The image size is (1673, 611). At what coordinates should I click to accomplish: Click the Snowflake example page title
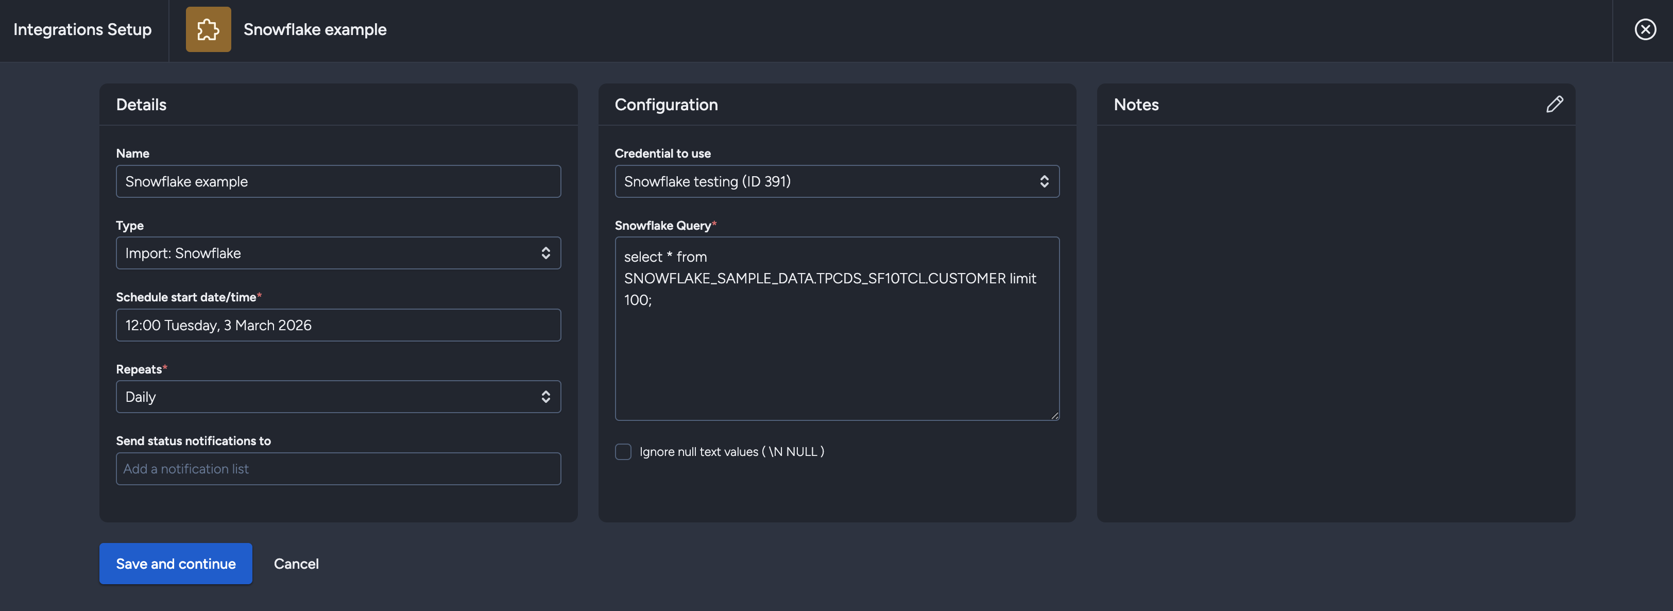click(315, 29)
